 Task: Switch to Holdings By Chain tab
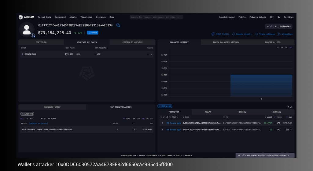coord(87,42)
